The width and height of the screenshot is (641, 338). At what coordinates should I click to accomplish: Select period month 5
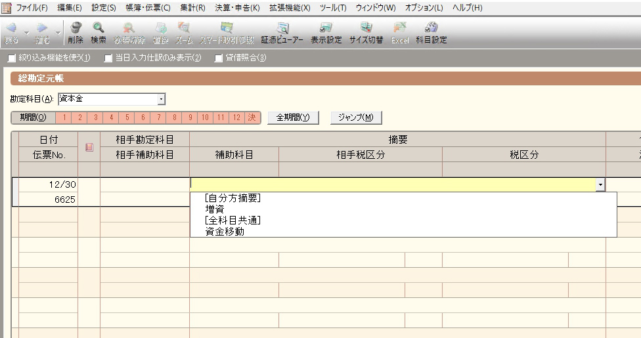coord(127,117)
